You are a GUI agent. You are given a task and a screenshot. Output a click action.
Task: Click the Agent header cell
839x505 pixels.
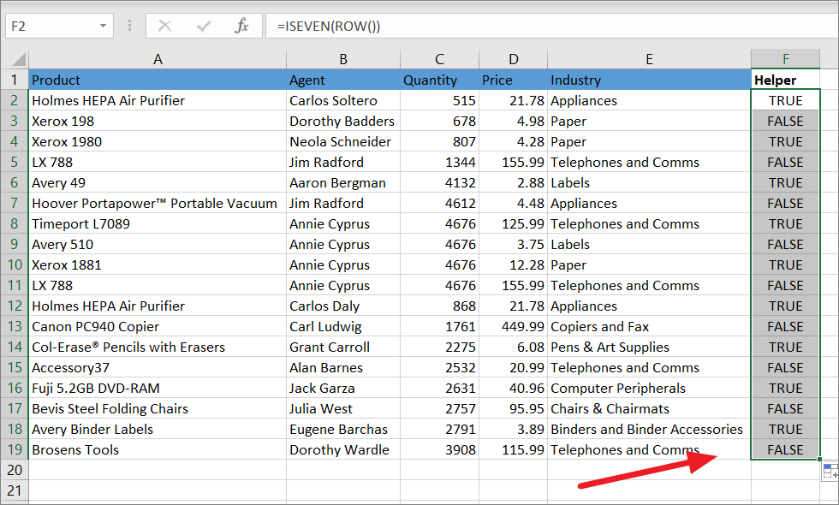point(343,80)
